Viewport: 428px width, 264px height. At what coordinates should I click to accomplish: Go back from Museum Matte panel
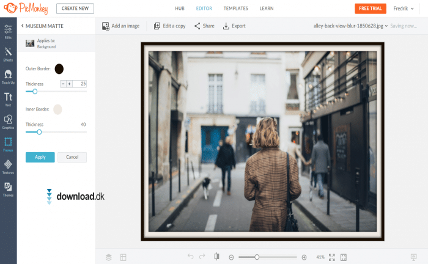[x=23, y=26]
